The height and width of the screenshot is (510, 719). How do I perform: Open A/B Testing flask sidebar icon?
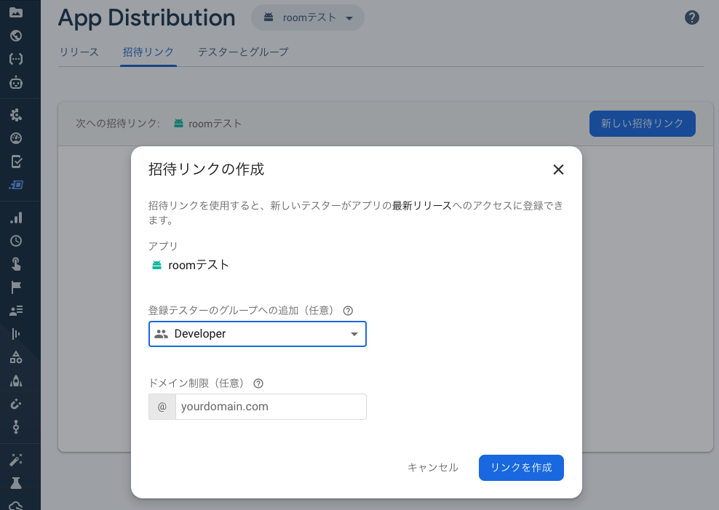coord(16,483)
